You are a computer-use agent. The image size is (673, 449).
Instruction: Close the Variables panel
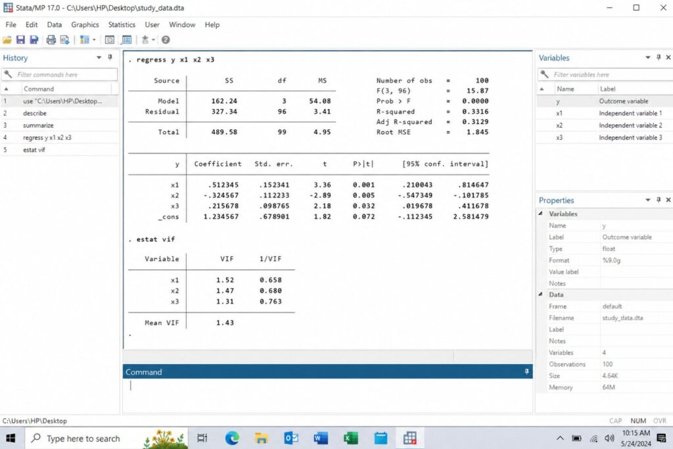point(668,57)
